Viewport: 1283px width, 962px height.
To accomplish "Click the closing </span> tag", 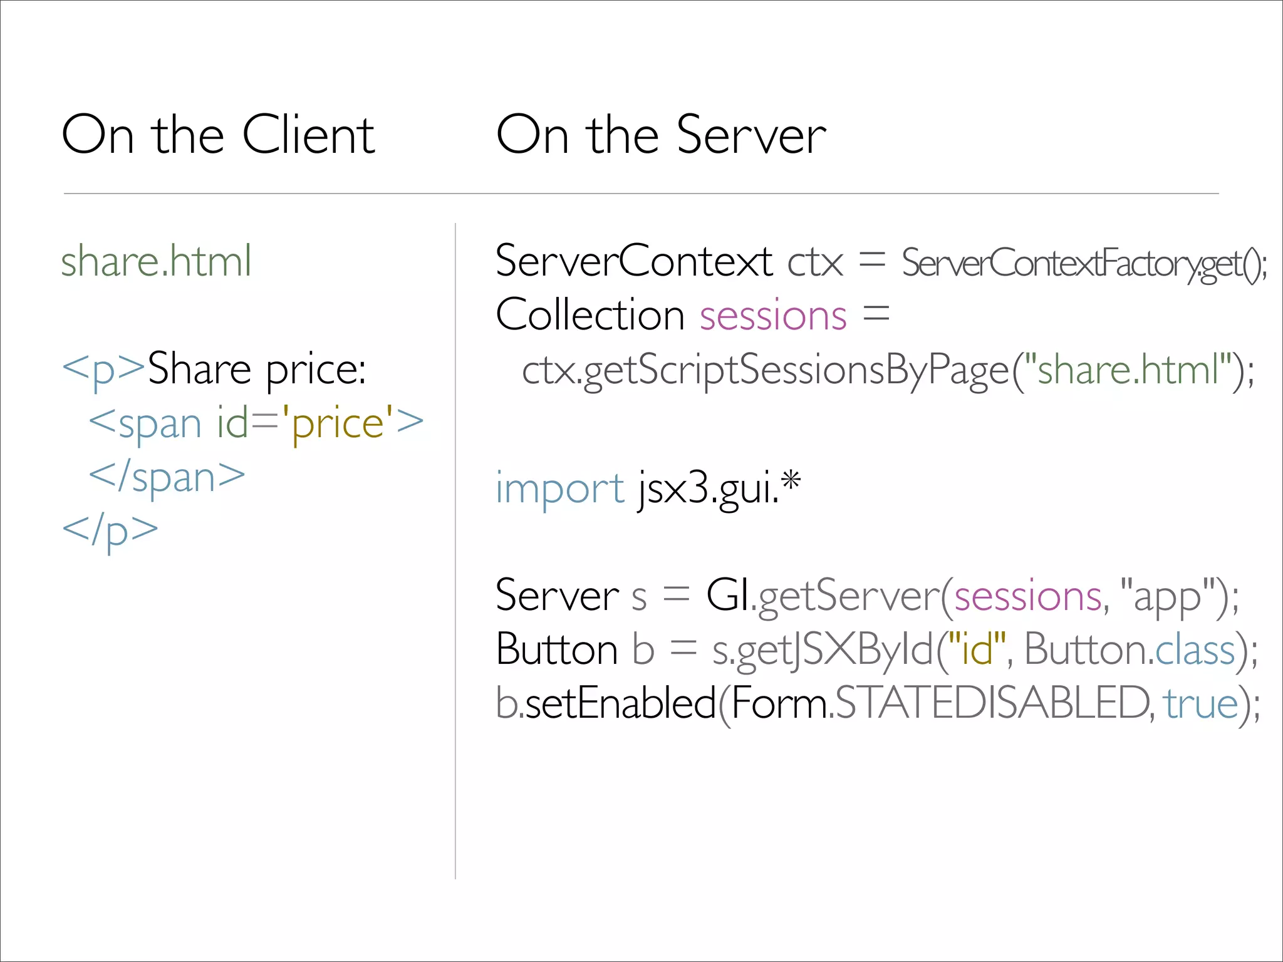I will click(167, 477).
